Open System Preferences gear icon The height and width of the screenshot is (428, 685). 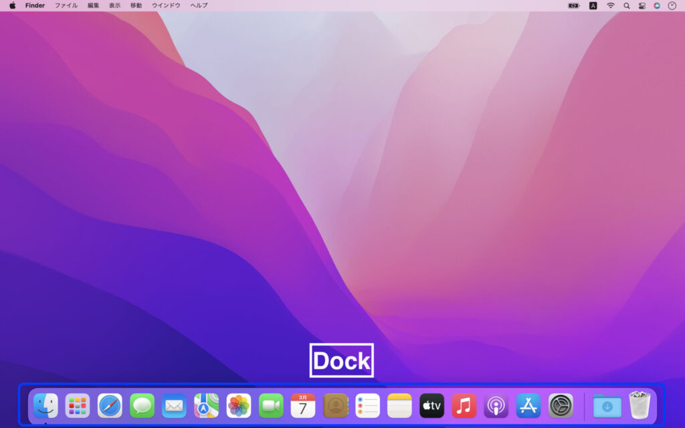click(x=561, y=406)
